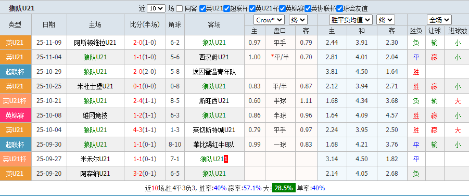Click the 英U21杯 type tag on 25-09-27 row

(x=15, y=159)
